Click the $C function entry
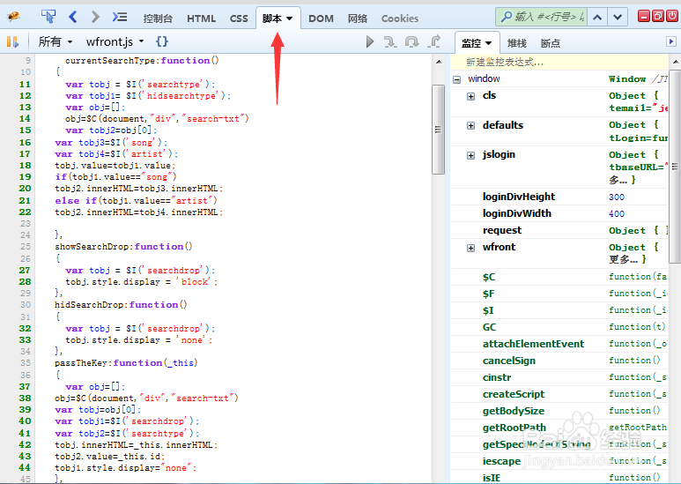 tap(489, 277)
